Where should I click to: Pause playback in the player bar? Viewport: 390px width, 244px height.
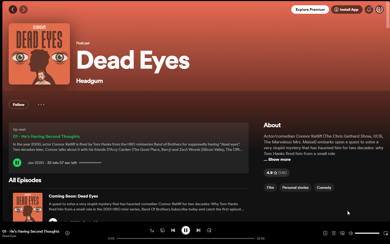coord(186,230)
